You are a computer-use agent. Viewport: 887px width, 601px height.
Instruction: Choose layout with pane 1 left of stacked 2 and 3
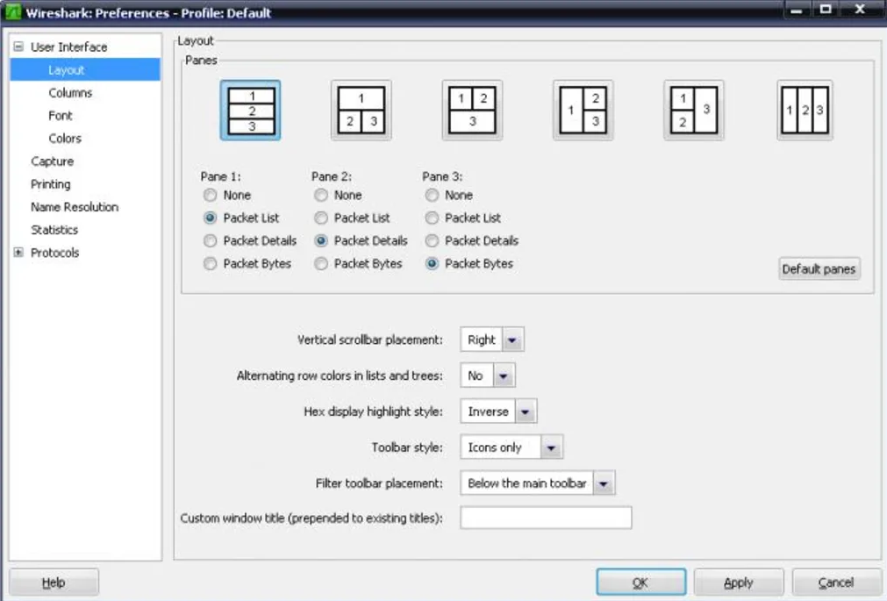(x=583, y=111)
